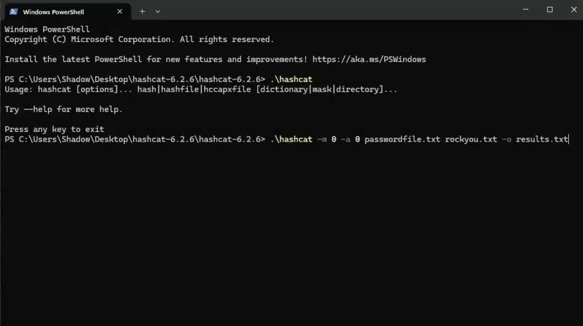
Task: Click the first .\hashcat command entry
Action: coord(291,80)
